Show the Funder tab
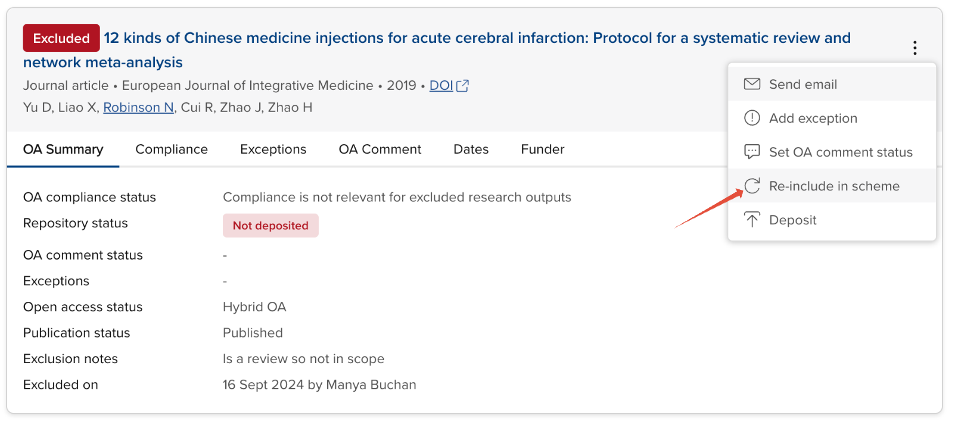The height and width of the screenshot is (428, 955). pyautogui.click(x=542, y=149)
